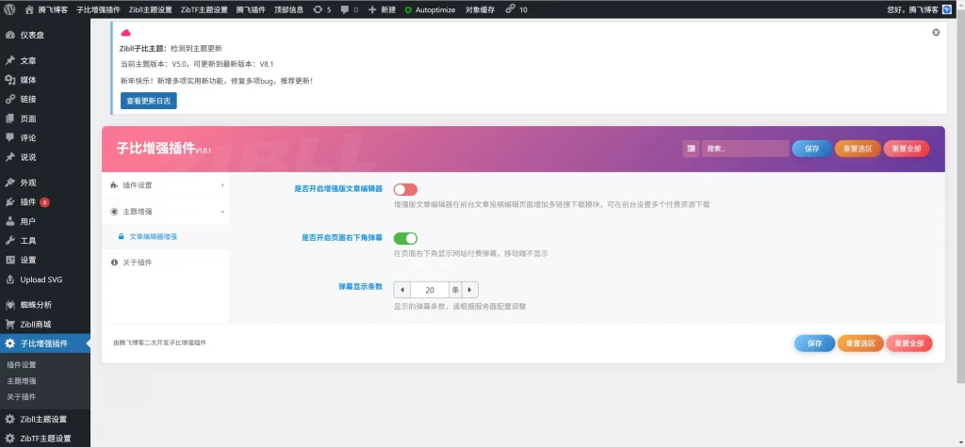This screenshot has width=965, height=447.
Task: Open 页面 in the sidebar
Action: pyautogui.click(x=45, y=119)
